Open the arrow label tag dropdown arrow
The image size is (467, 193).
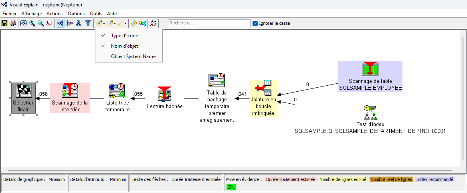coord(115,24)
